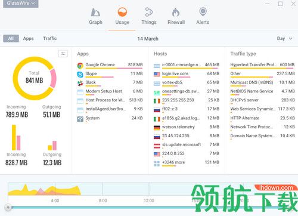Click the Total 841 MB donut chart

pyautogui.click(x=35, y=78)
